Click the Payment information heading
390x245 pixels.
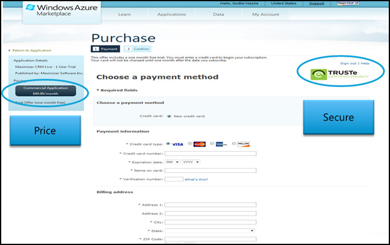(x=123, y=131)
